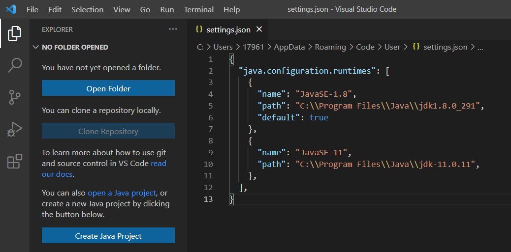The width and height of the screenshot is (511, 252).
Task: Click the 'You have not yet opened a folder' text
Action: pyautogui.click(x=101, y=68)
